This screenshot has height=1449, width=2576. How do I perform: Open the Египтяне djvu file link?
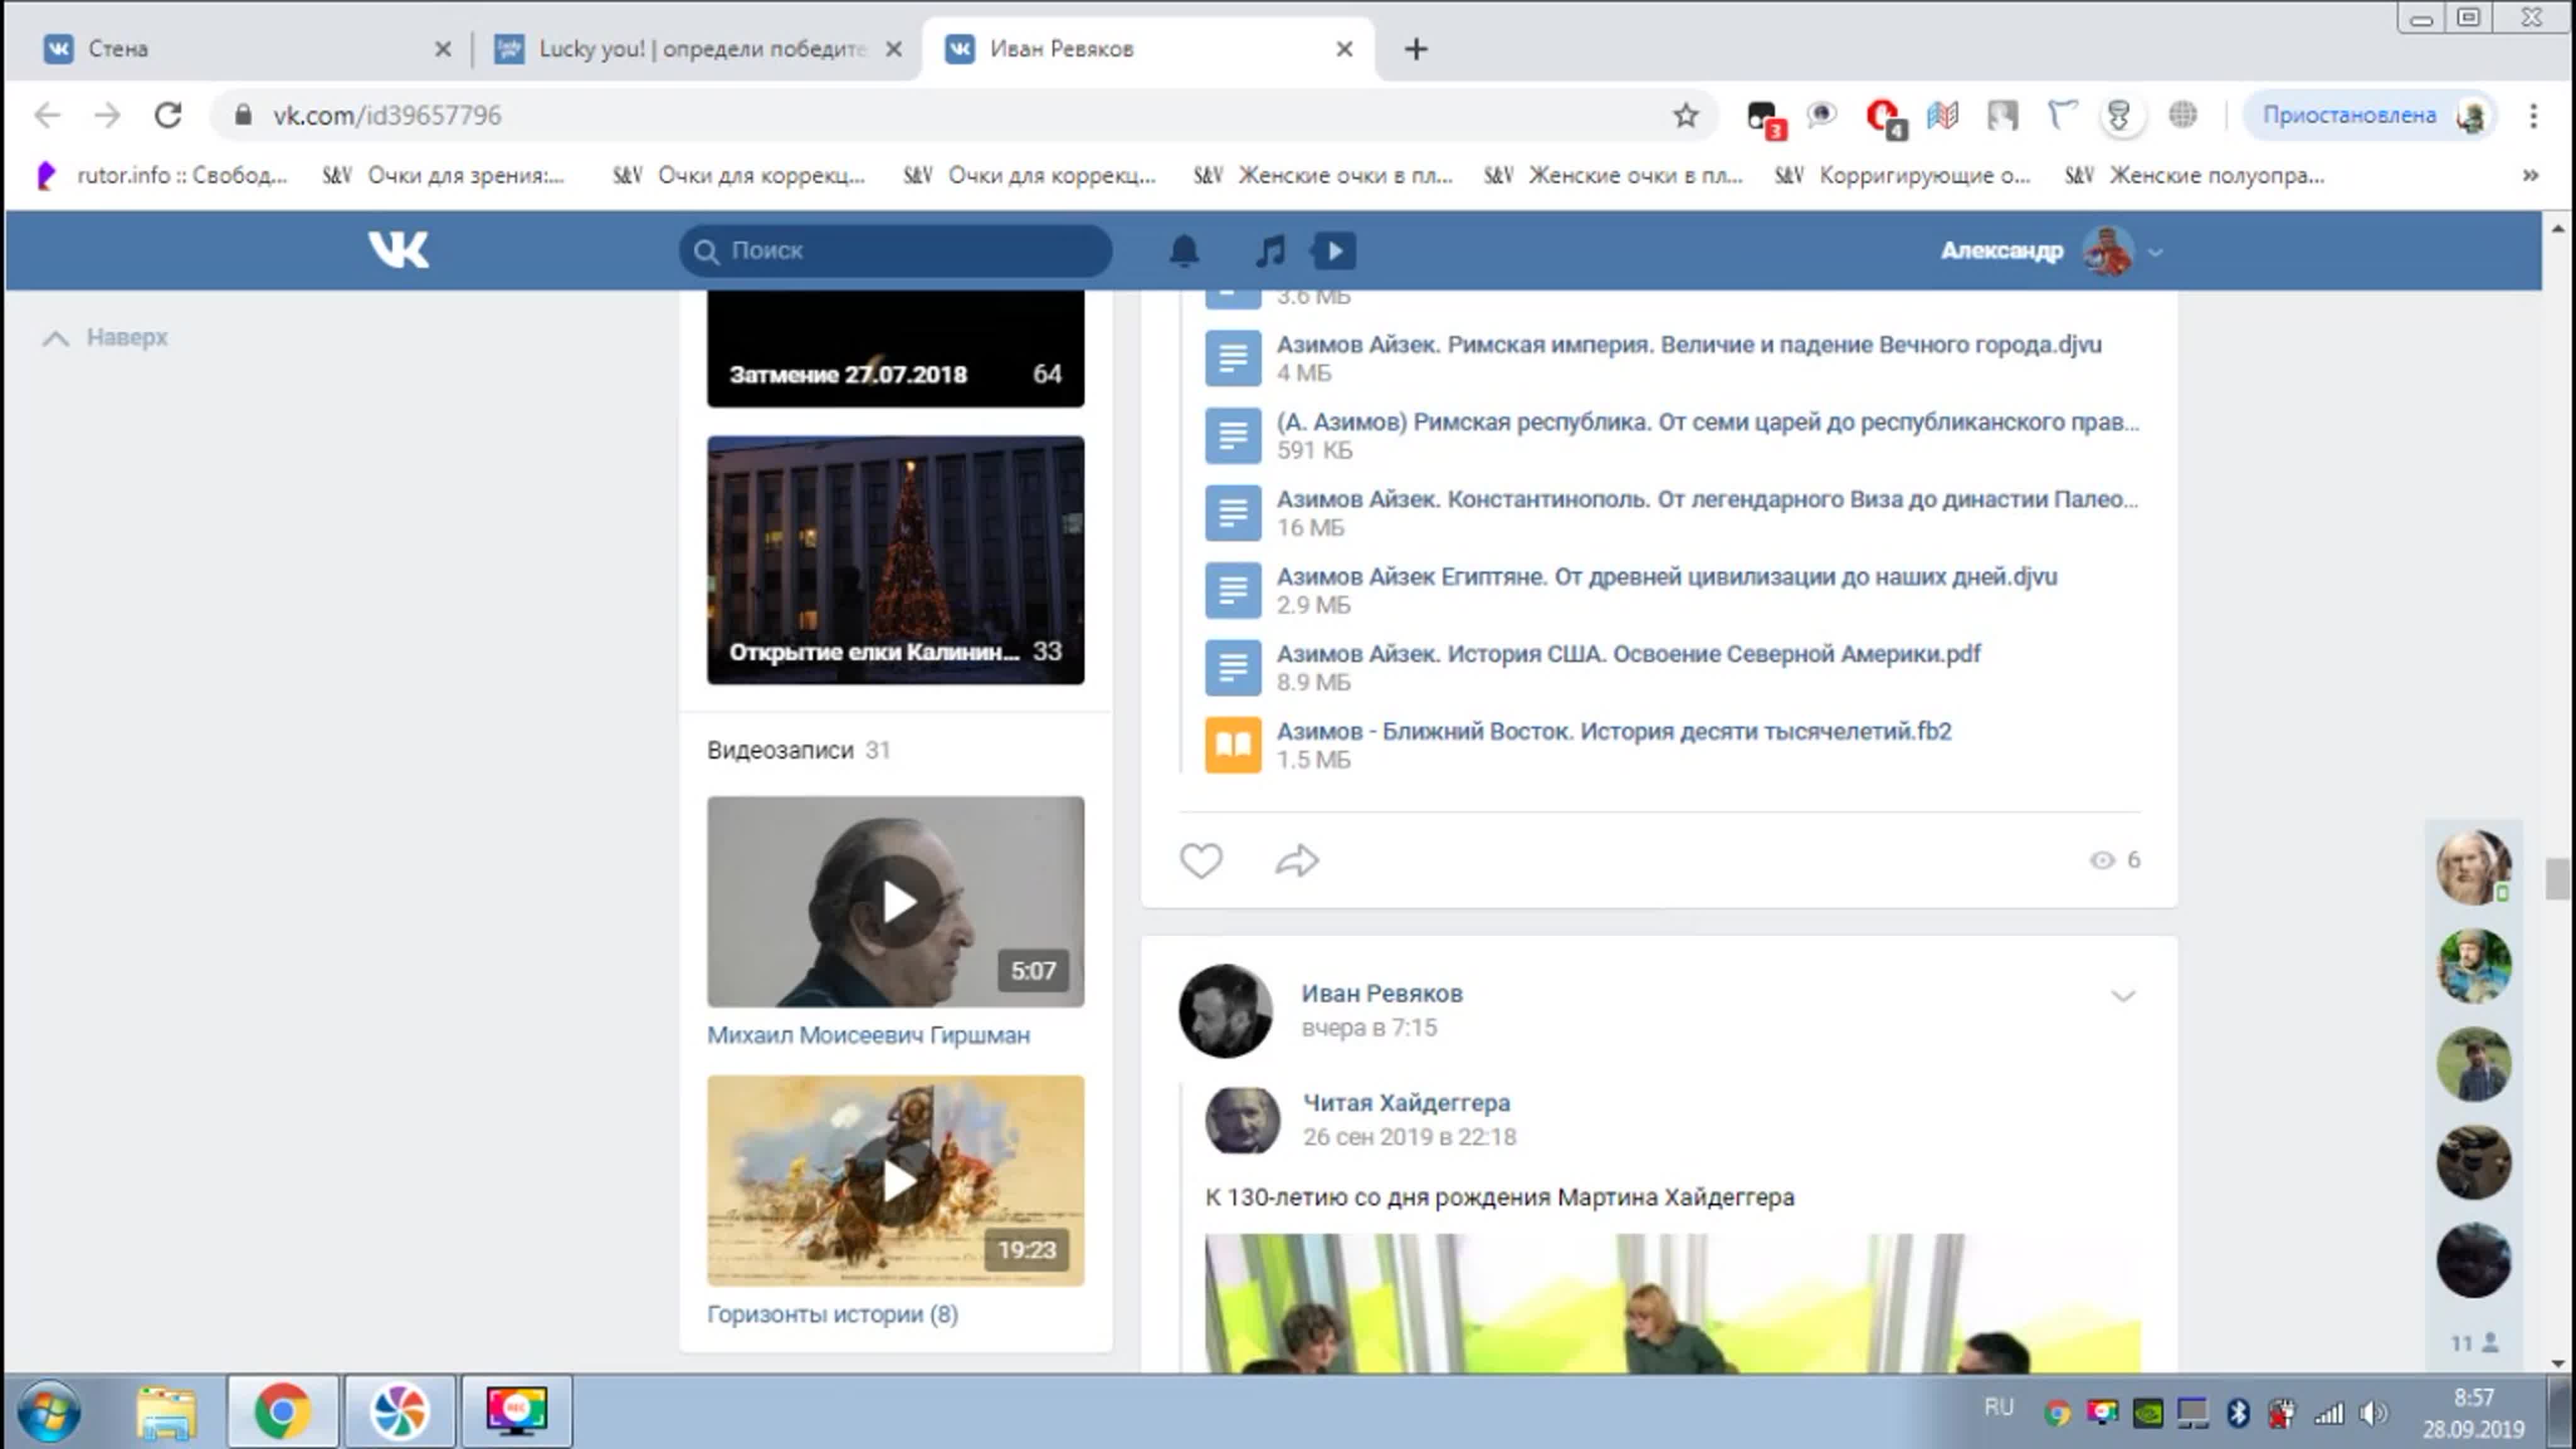[x=1666, y=577]
